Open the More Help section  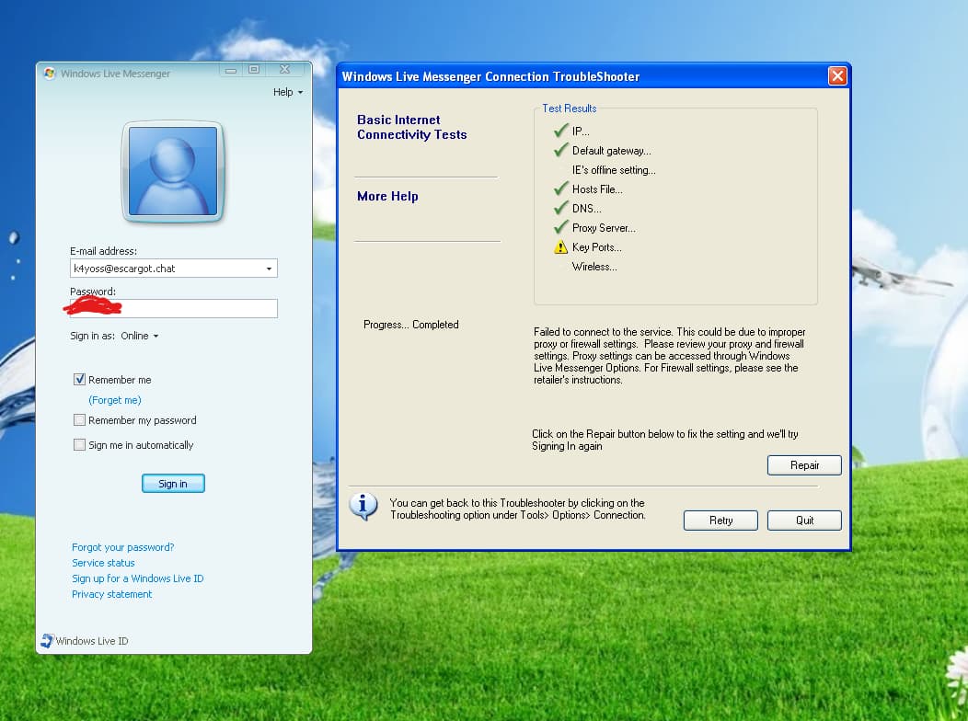(387, 196)
